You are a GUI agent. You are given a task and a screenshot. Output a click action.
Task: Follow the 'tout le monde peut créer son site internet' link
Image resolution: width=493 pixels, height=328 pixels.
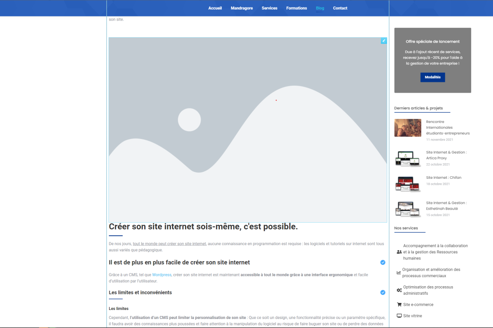point(169,244)
